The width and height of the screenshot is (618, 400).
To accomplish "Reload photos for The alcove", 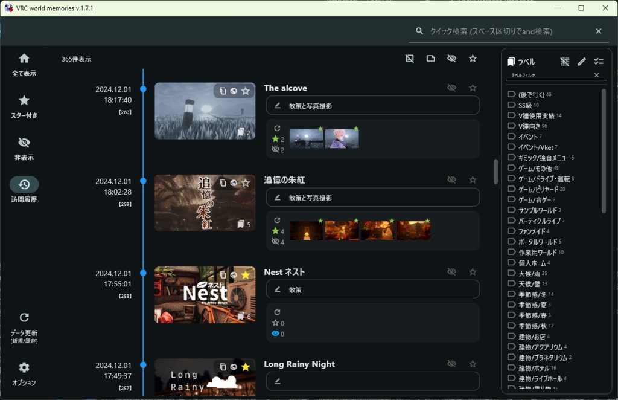I will (277, 128).
